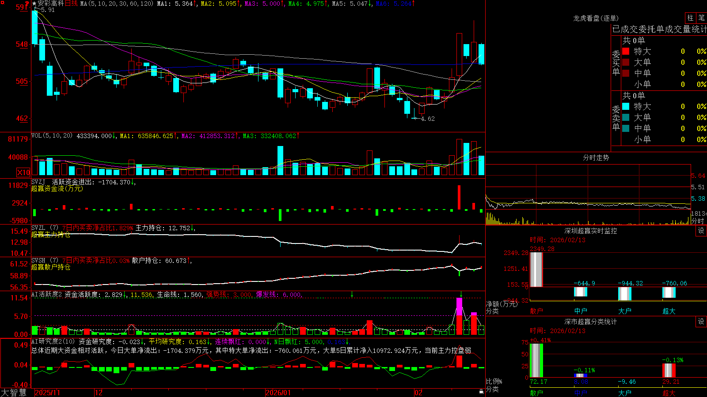
Task: Click 中户 -644.9 bar in 实时监控
Action: tap(581, 292)
